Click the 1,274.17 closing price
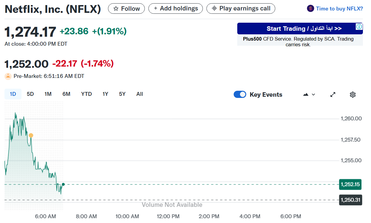The width and height of the screenshot is (371, 223). (x=31, y=32)
